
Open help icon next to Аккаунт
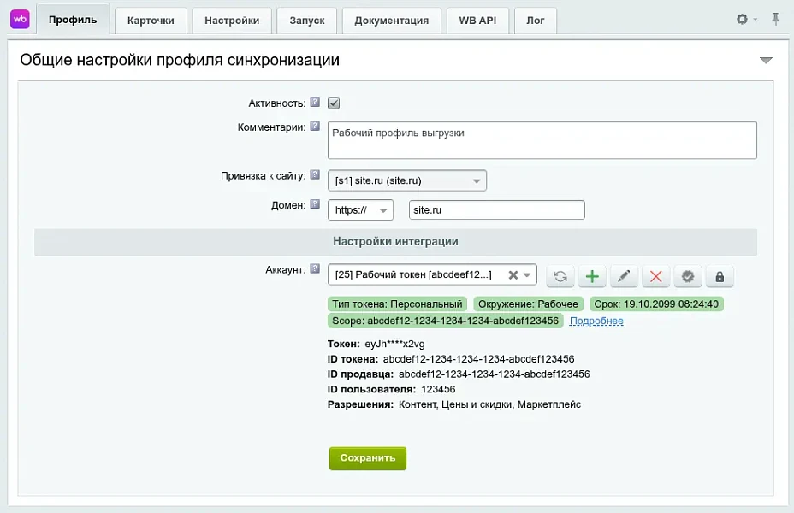(315, 268)
